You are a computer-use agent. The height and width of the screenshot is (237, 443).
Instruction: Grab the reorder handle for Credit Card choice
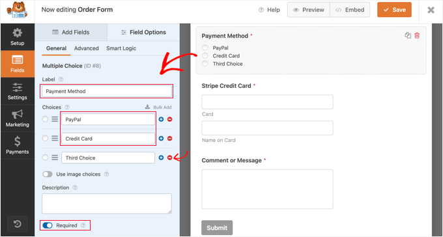coord(55,139)
